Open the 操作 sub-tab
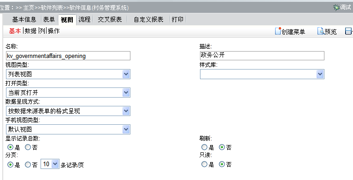This screenshot has height=180, width=353. (53, 31)
